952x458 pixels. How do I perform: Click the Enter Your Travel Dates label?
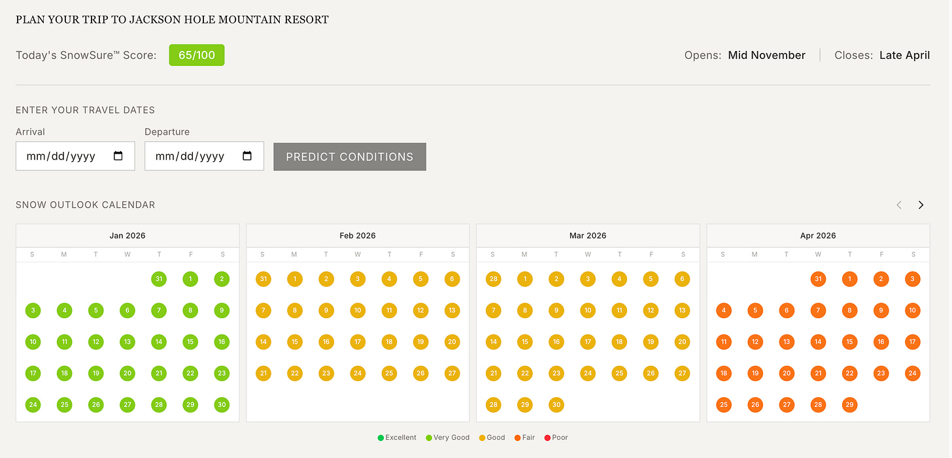coord(86,110)
